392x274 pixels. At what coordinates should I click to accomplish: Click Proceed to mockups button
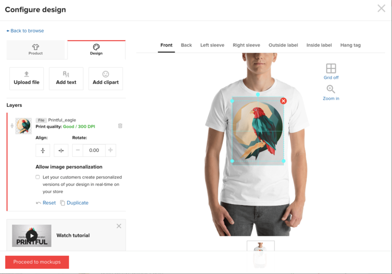(x=37, y=262)
